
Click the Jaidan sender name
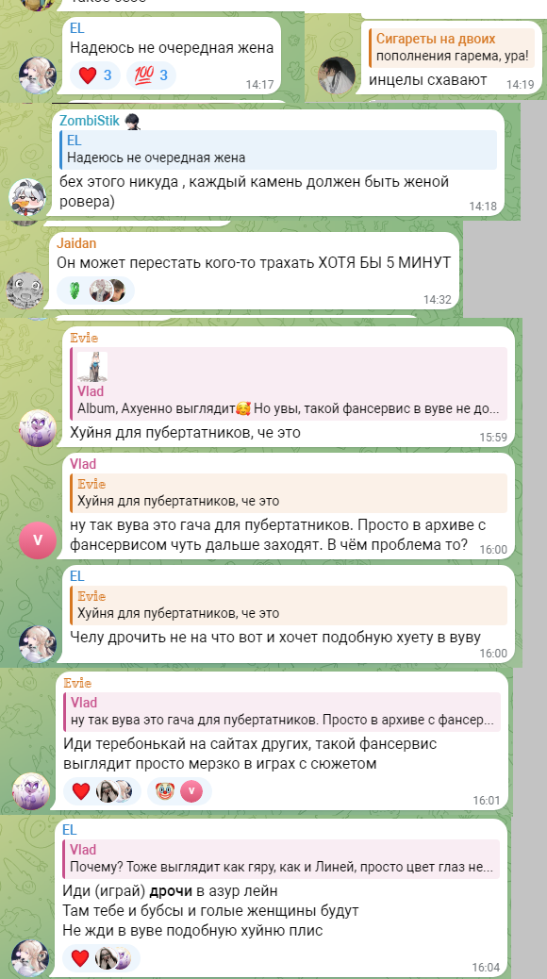[76, 243]
